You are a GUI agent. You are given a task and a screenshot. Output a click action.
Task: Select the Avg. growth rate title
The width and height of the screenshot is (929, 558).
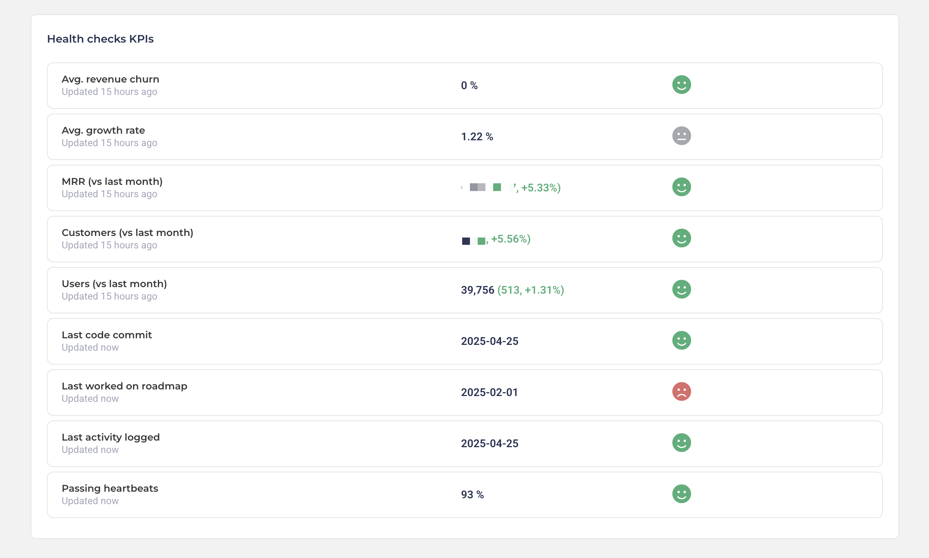[103, 131]
